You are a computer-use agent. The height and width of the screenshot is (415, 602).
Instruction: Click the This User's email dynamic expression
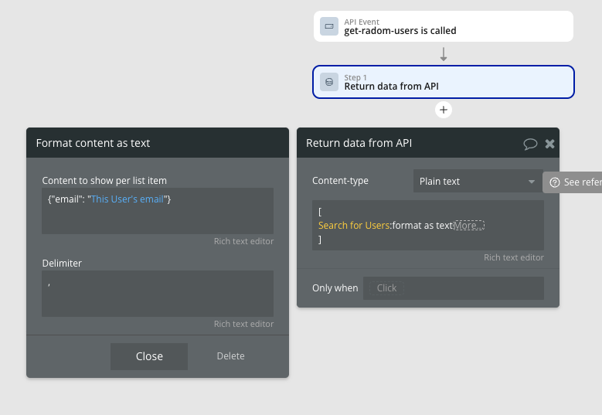pyautogui.click(x=128, y=199)
